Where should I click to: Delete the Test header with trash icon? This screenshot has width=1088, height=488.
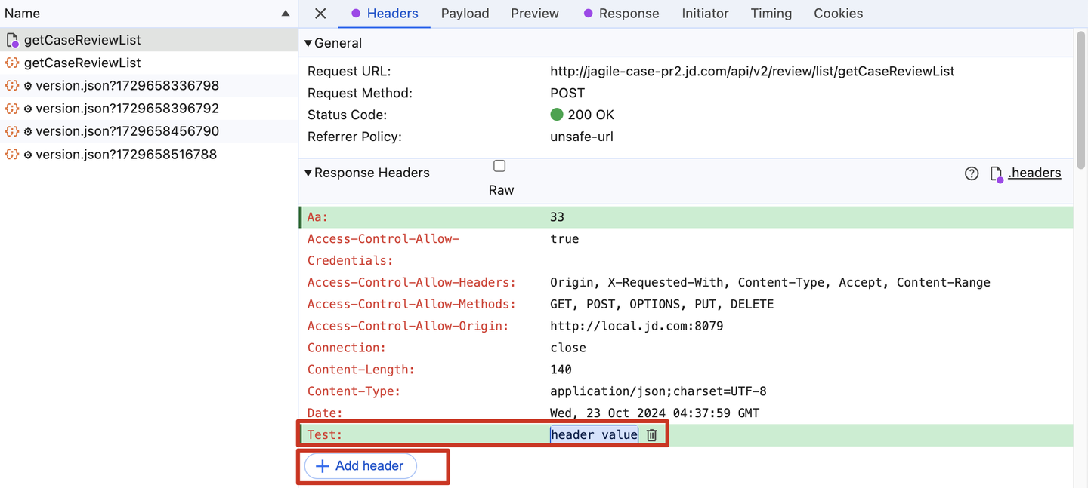coord(652,435)
